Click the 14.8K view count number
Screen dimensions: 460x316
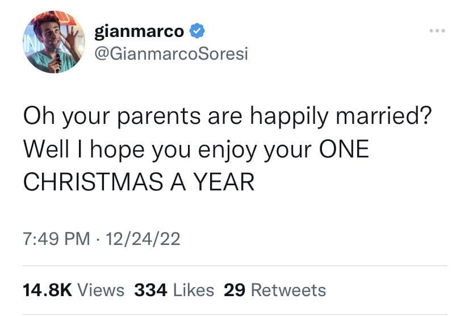(46, 290)
